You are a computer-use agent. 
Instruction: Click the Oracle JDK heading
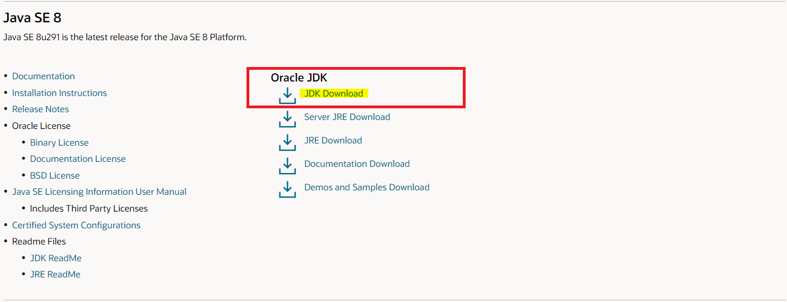[x=299, y=78]
